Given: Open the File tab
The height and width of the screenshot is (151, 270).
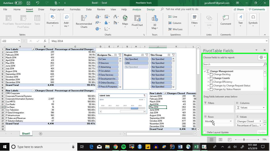Looking at the screenshot, I should 5,10.
